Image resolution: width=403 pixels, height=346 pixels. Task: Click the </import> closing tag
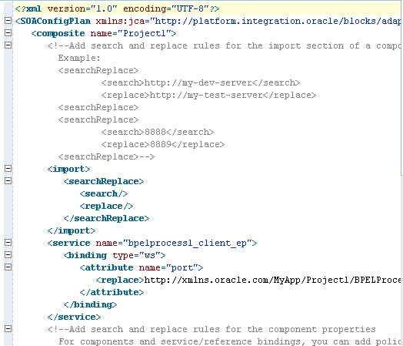click(72, 230)
